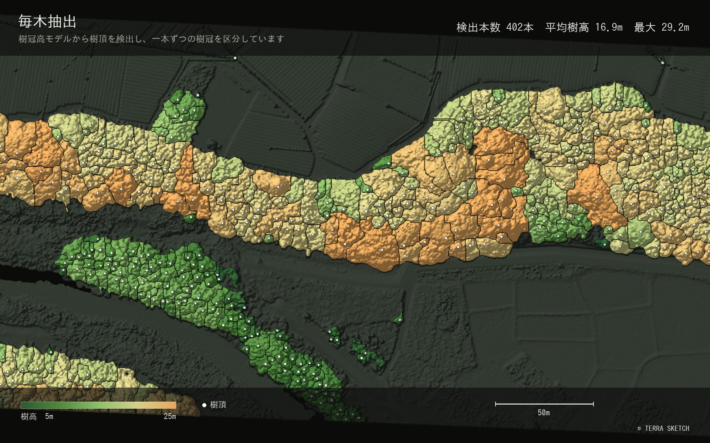Click the 25m legend maximum label
Screen dimensions: 710x443
tap(170, 416)
